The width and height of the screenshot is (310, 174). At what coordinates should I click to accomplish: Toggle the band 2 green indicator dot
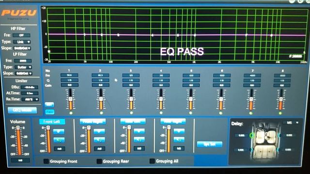click(101, 113)
